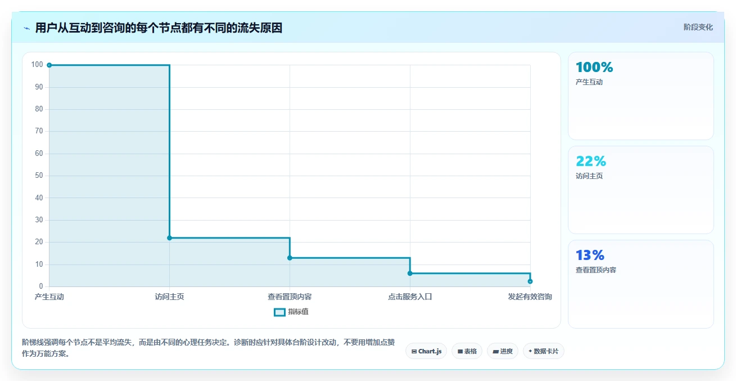This screenshot has height=381, width=736.
Task: Select the 查看置顶内容 data point at 13
Action: point(290,258)
